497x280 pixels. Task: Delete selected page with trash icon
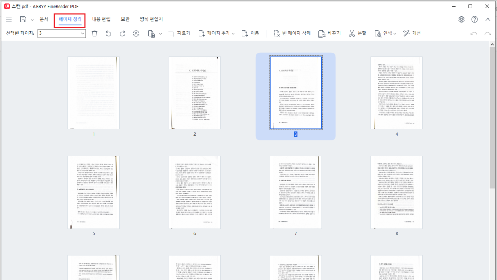point(95,33)
